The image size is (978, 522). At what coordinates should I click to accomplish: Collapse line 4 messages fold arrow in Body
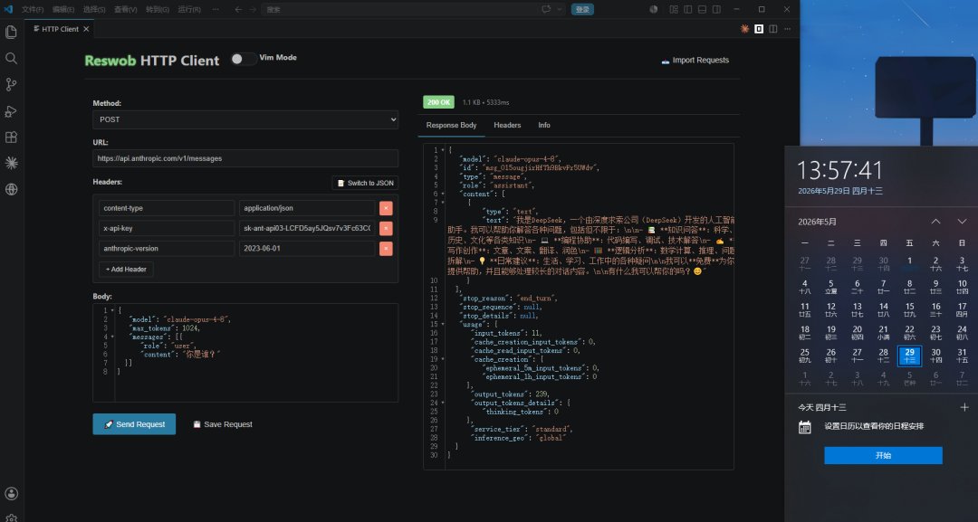pos(113,337)
